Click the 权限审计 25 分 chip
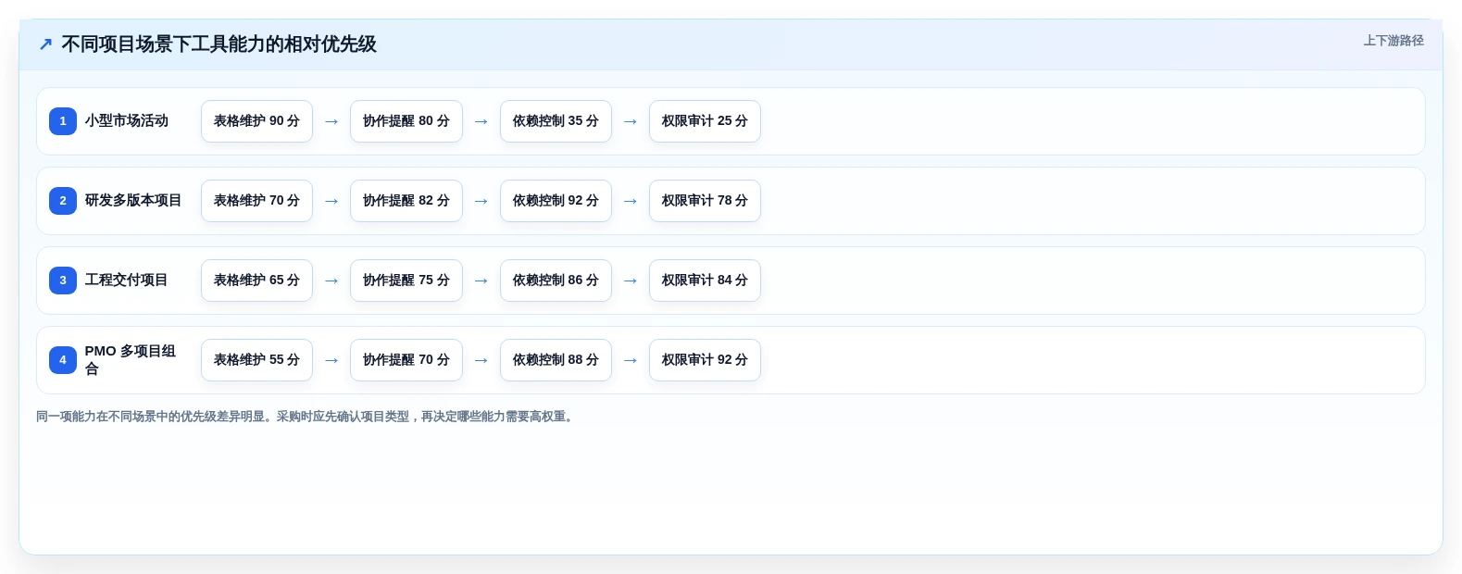 point(705,121)
